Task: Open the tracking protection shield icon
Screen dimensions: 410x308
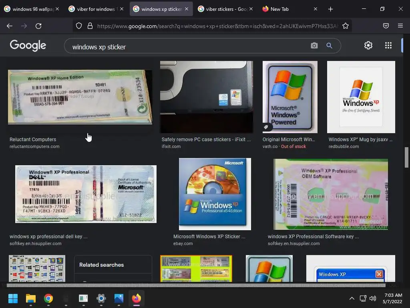Action: [x=79, y=26]
